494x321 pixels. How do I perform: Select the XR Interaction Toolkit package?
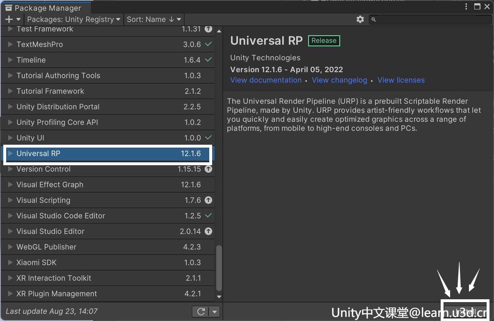coord(107,278)
